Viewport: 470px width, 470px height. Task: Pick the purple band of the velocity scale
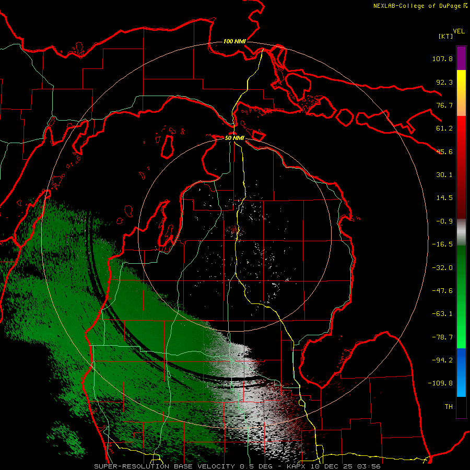click(x=461, y=58)
